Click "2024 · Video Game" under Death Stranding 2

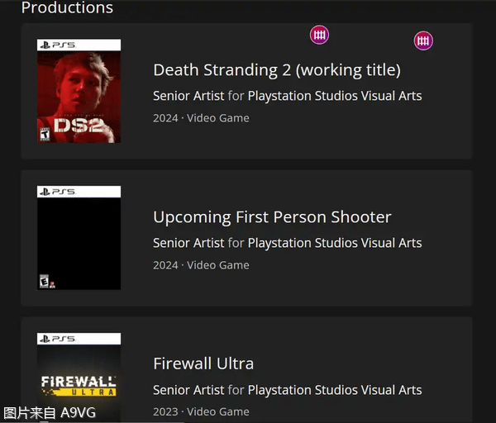(x=201, y=118)
